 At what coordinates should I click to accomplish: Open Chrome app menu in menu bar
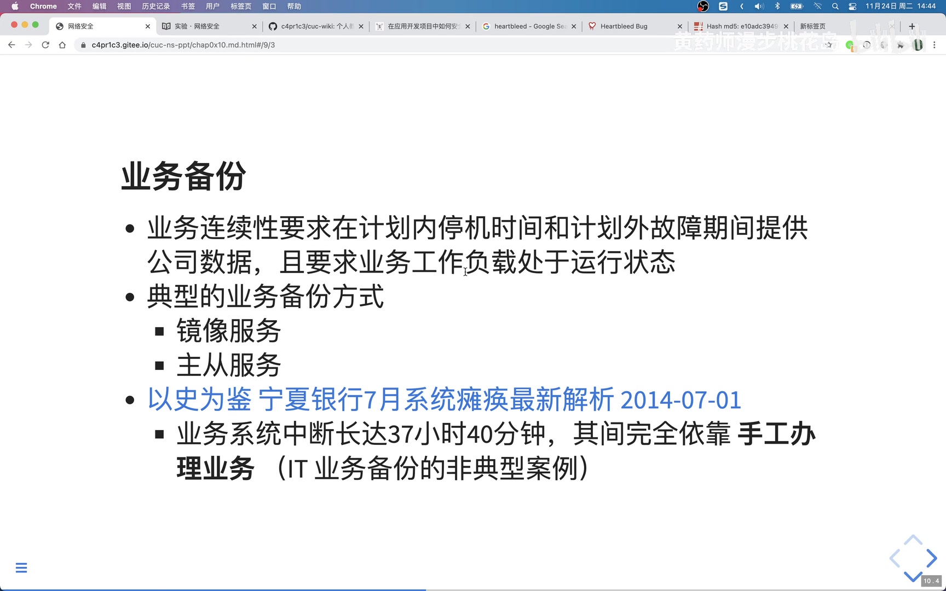click(43, 6)
